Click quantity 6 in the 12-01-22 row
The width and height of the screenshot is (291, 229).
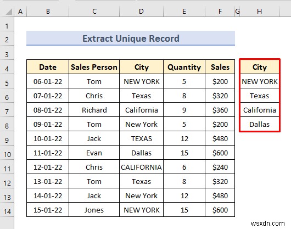click(x=184, y=167)
